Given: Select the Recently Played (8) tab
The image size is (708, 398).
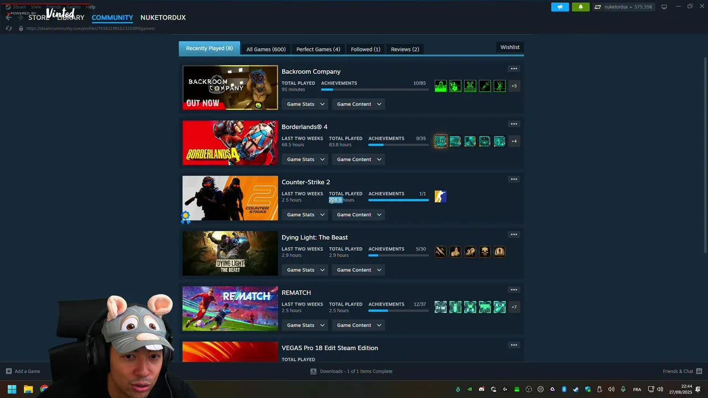Looking at the screenshot, I should (209, 48).
